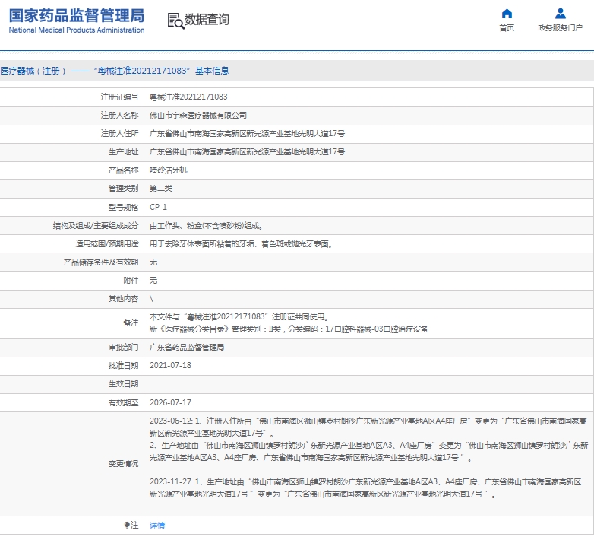The height and width of the screenshot is (540, 594).
Task: Click the 产品储存条件及有效期 value 无
Action: click(153, 262)
